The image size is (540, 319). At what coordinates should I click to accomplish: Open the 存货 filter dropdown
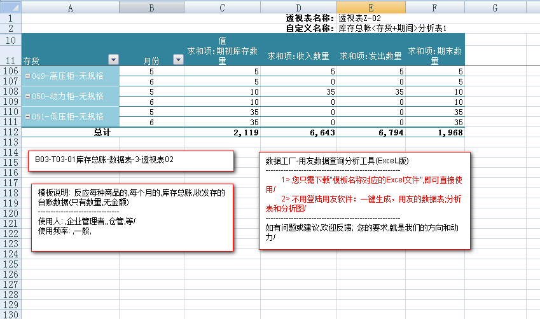(x=113, y=60)
